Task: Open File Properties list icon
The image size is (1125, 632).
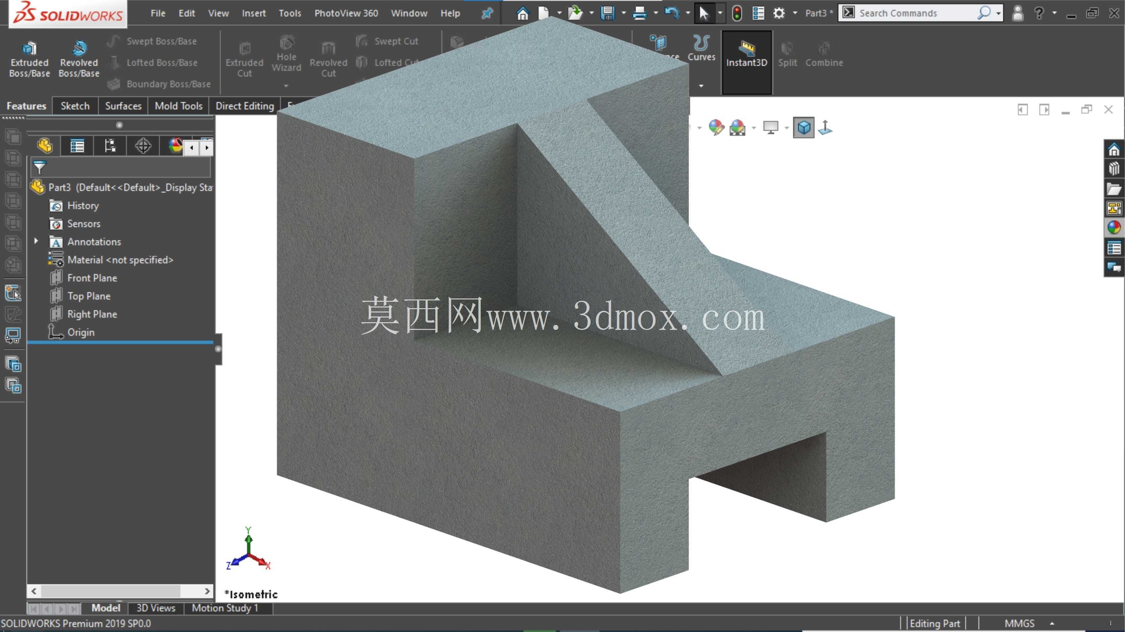Action: coord(758,13)
